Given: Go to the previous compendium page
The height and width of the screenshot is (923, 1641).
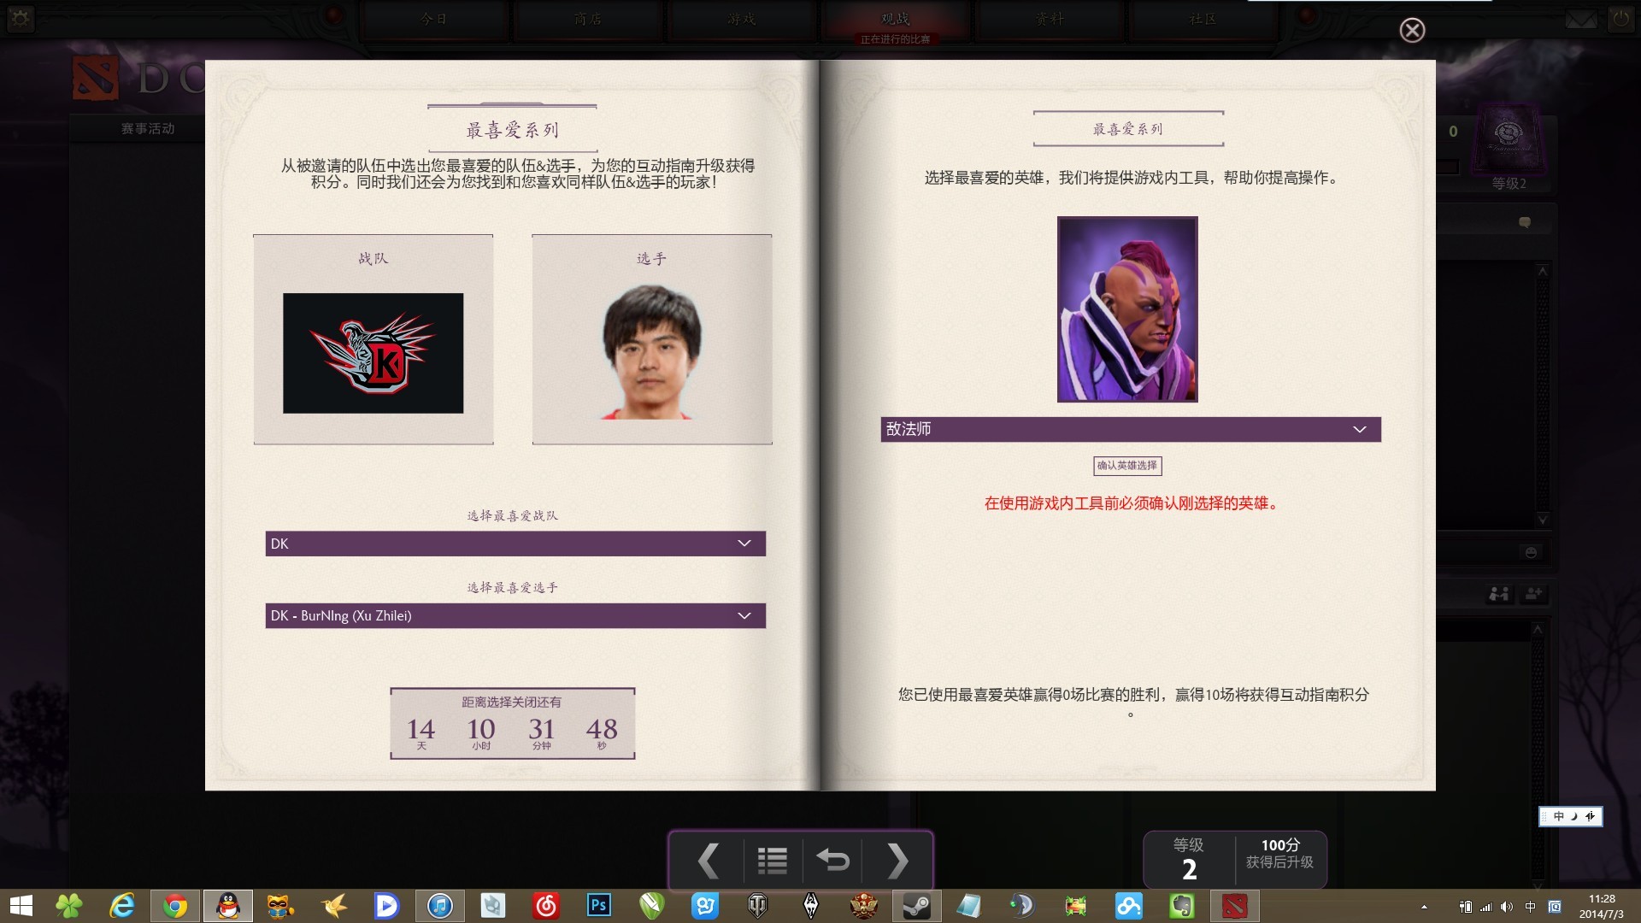Looking at the screenshot, I should 709,861.
